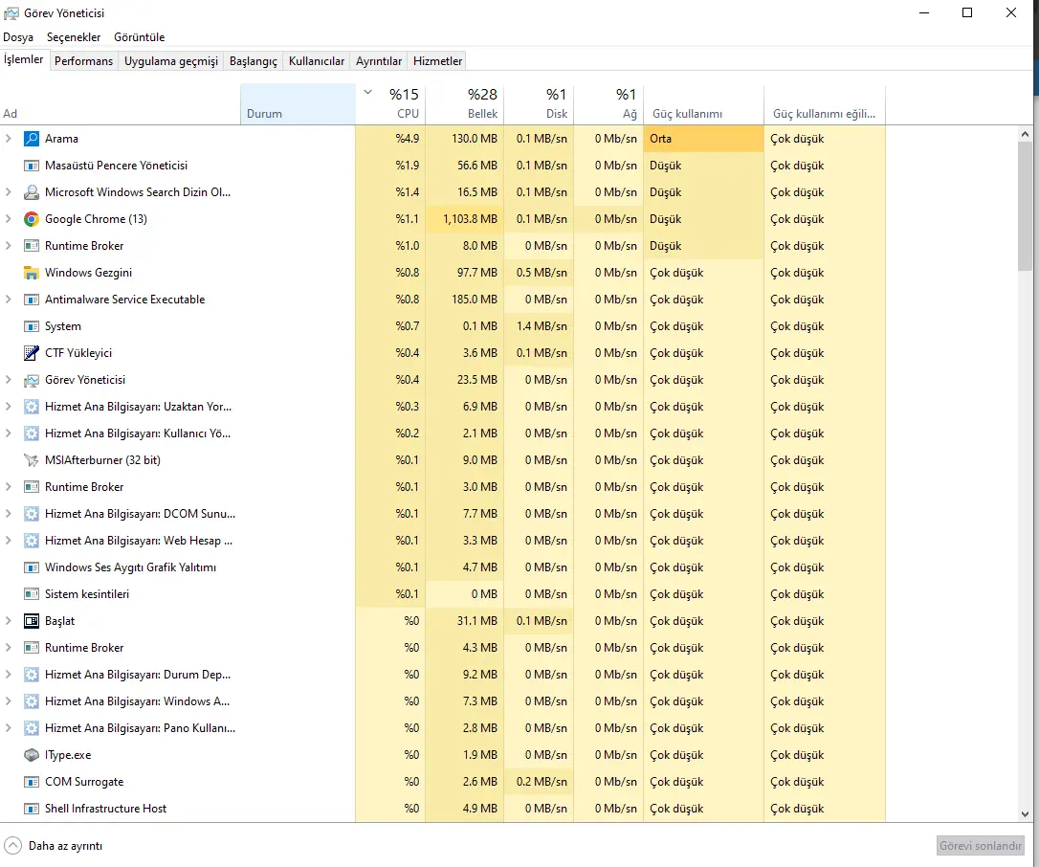Image resolution: width=1039 pixels, height=867 pixels.
Task: Click the Arama %4.9 CPU value
Action: pyautogui.click(x=408, y=139)
